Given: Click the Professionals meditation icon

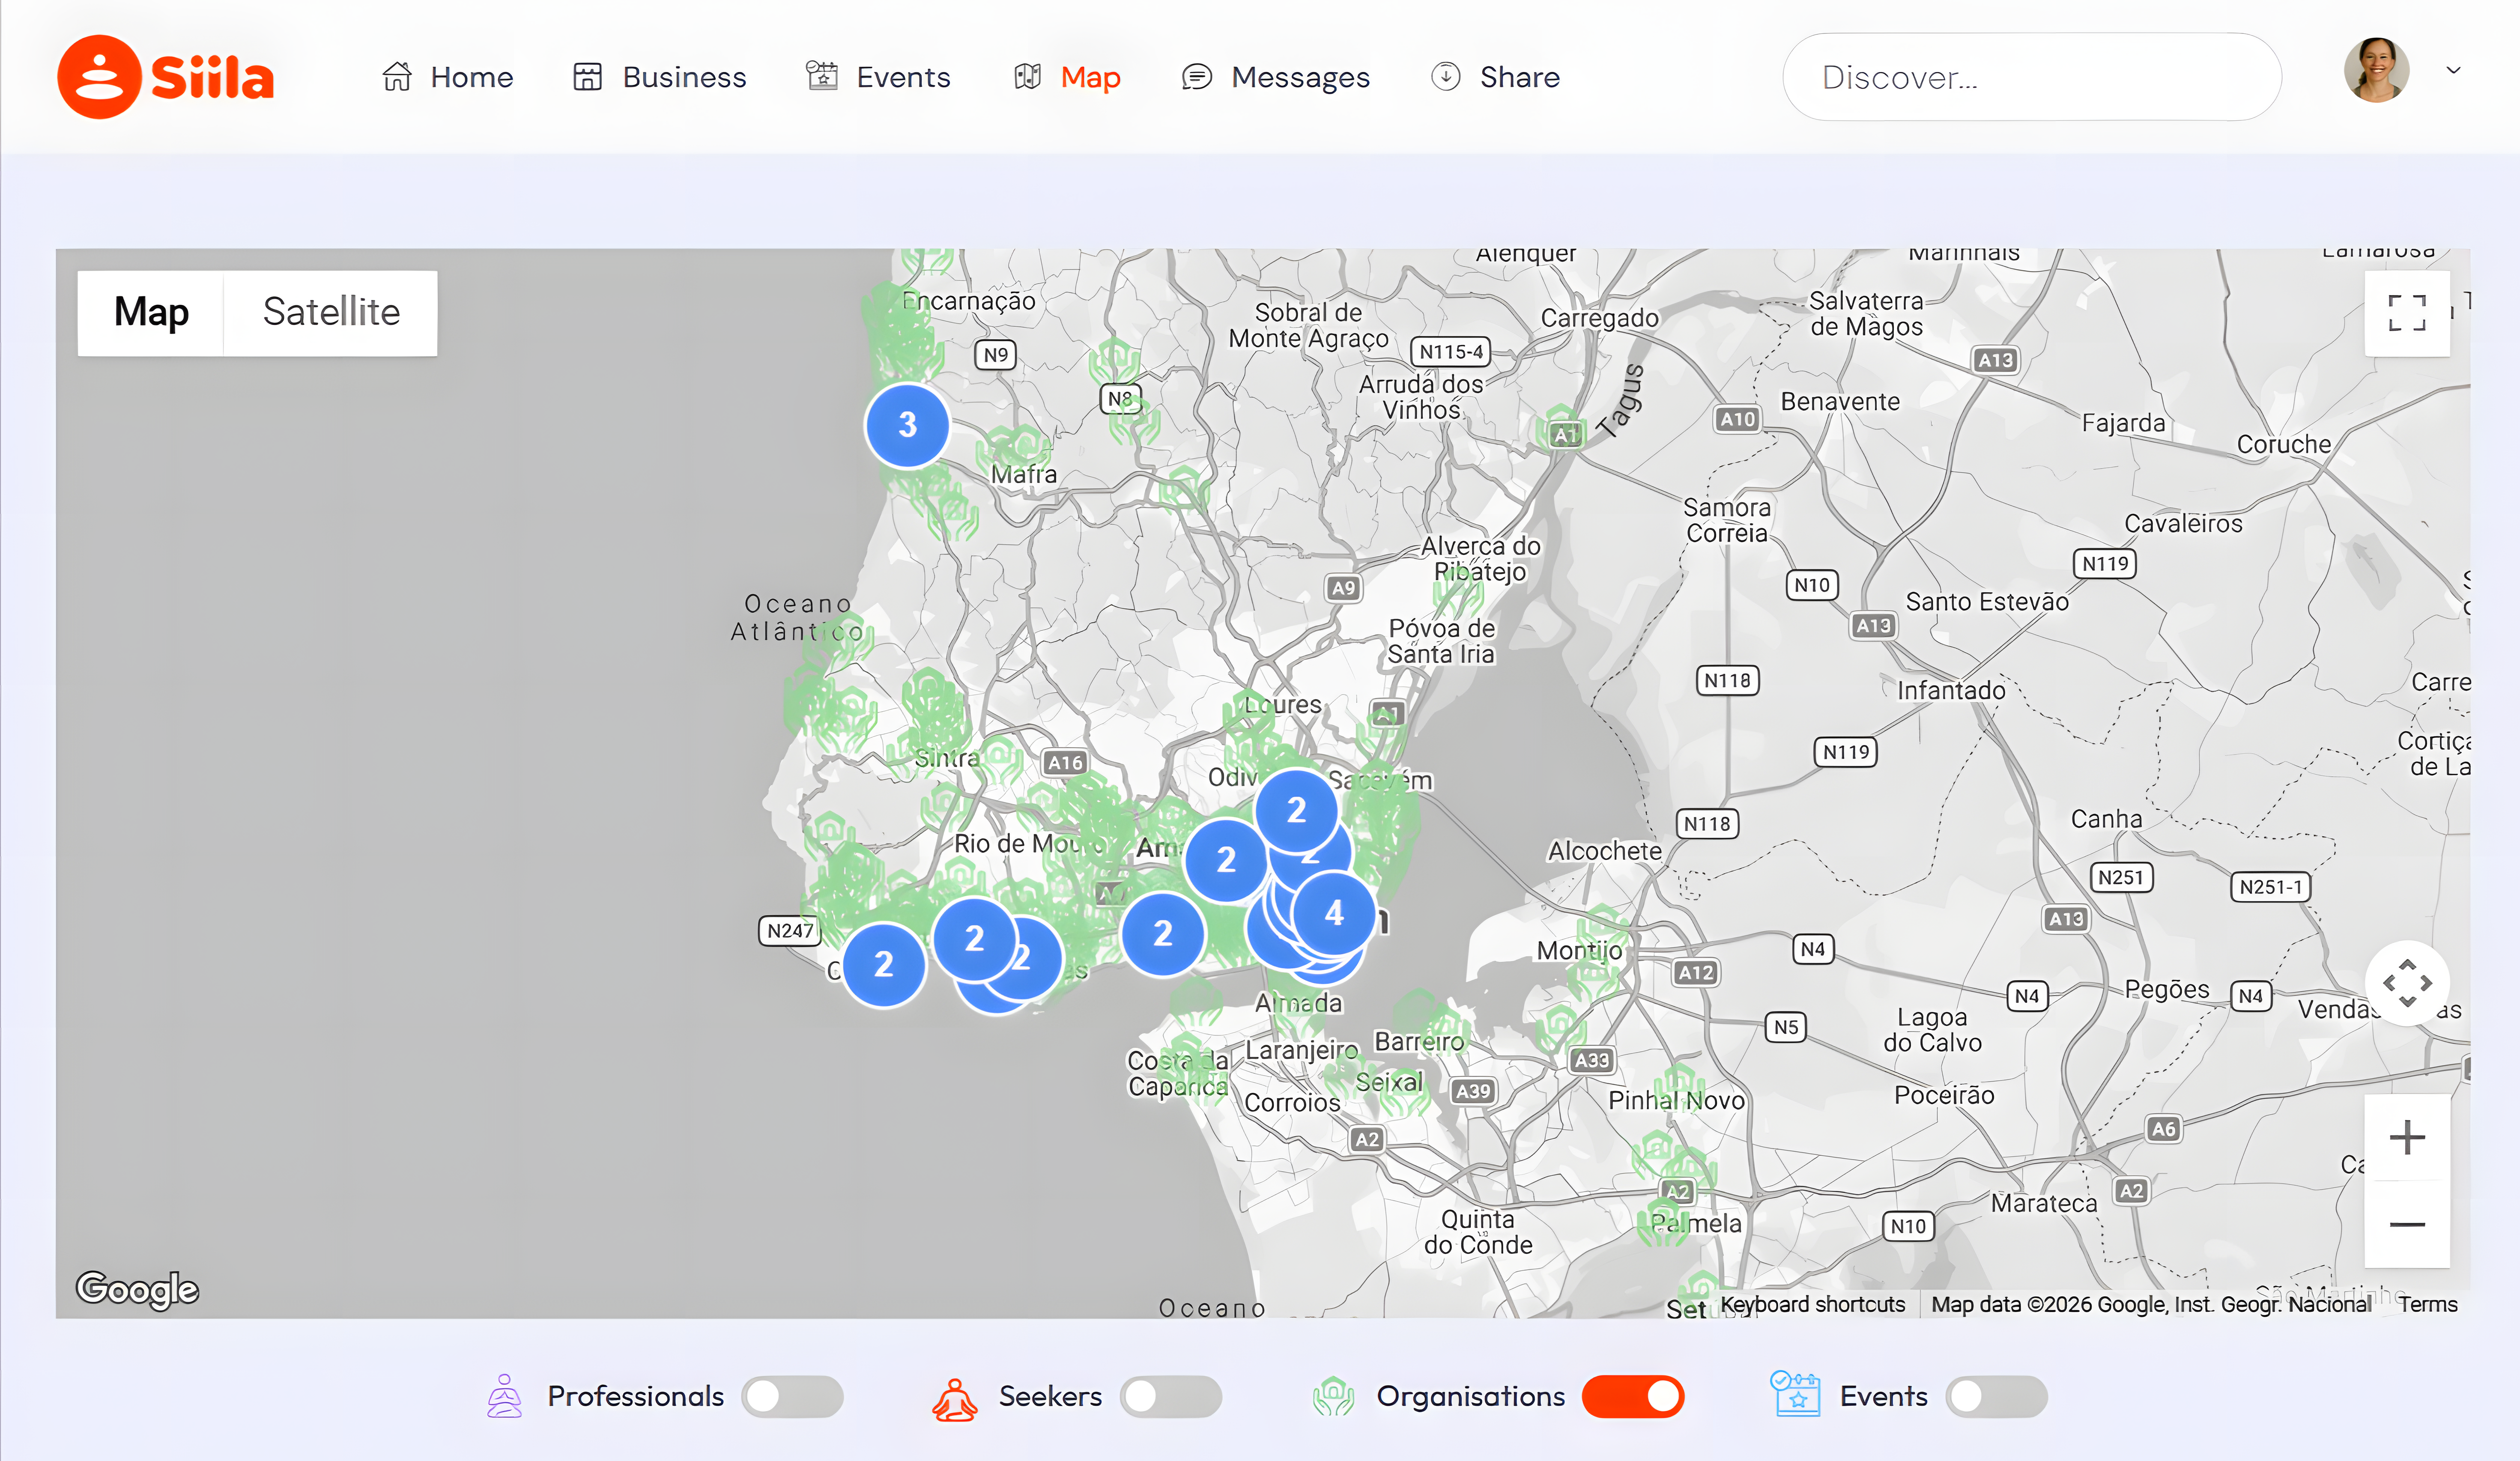Looking at the screenshot, I should coord(504,1396).
